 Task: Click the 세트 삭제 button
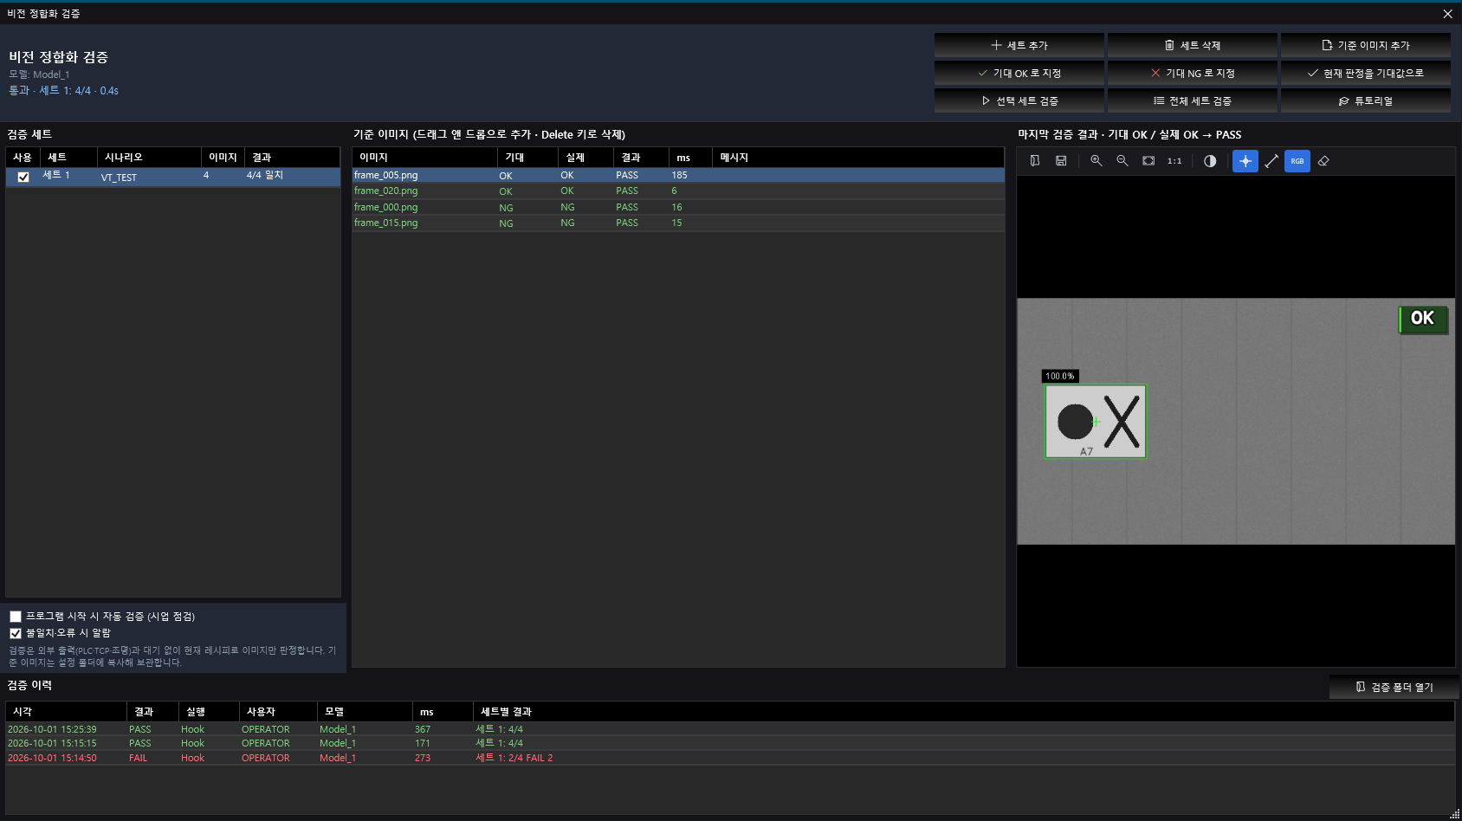pos(1193,46)
